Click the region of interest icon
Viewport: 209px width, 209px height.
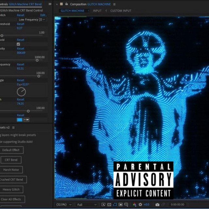coord(115,205)
